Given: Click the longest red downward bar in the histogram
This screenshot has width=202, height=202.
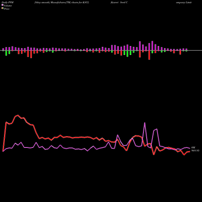Looking at the screenshot, I should pos(149,55).
